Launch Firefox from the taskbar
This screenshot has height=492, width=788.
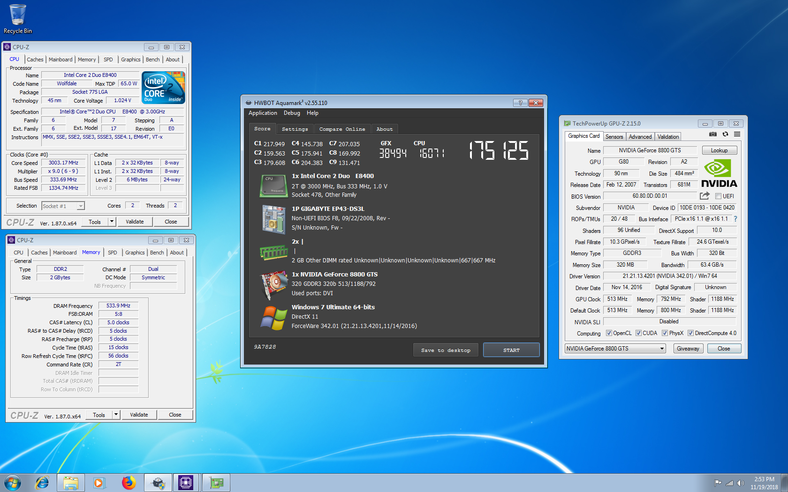(x=128, y=483)
